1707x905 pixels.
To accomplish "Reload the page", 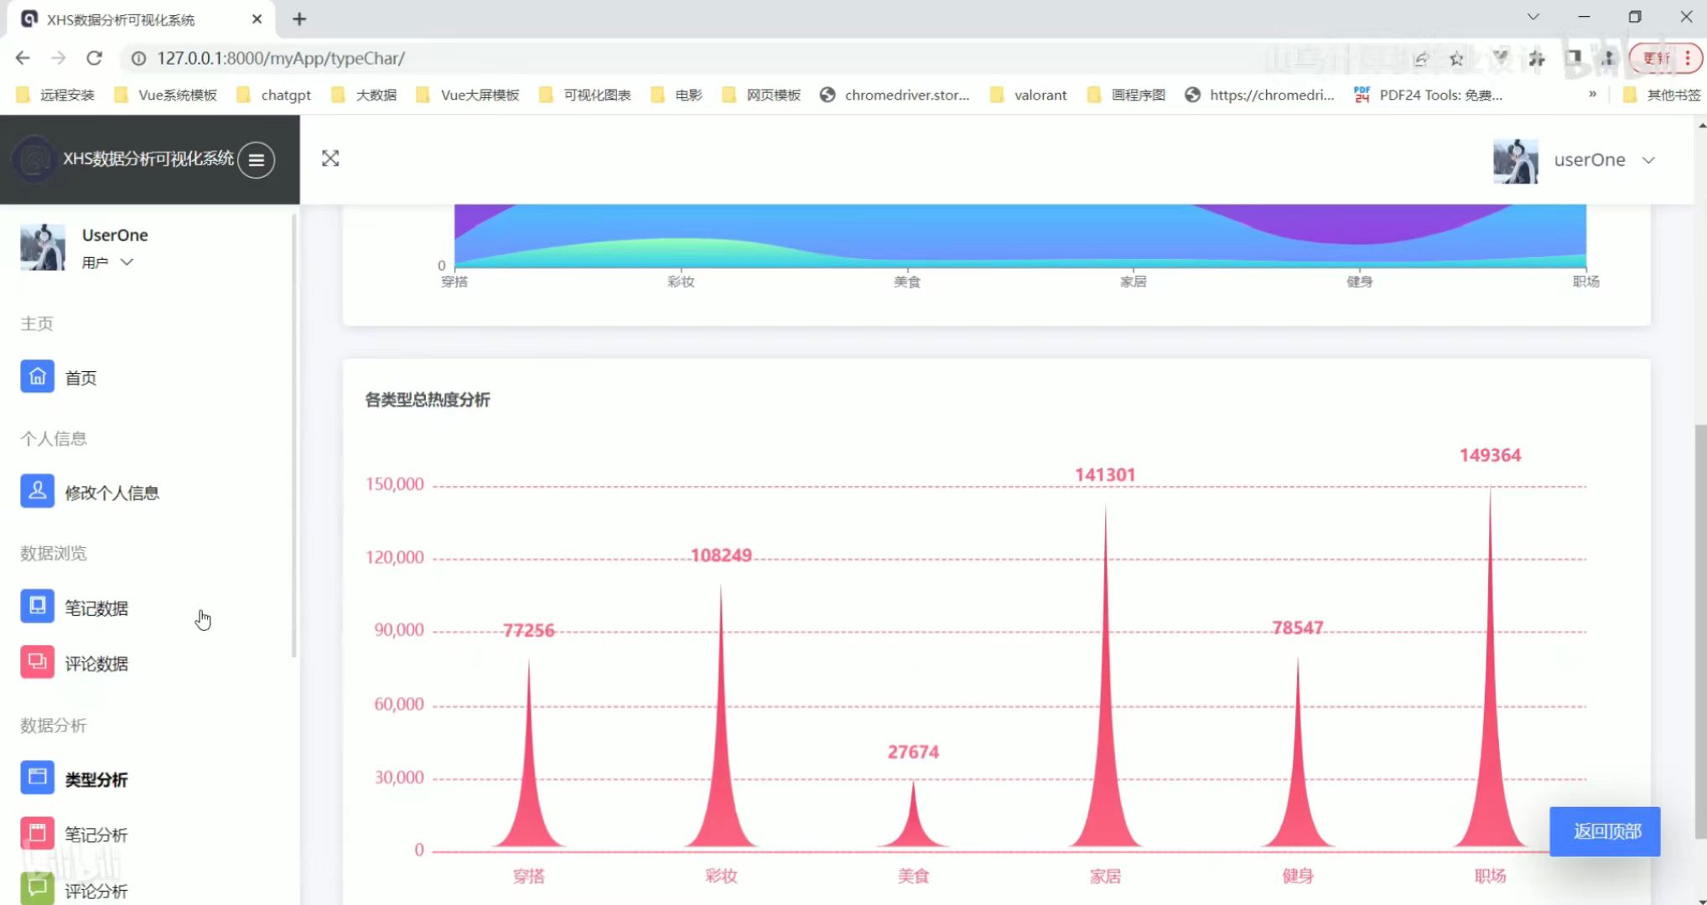I will pyautogui.click(x=94, y=58).
